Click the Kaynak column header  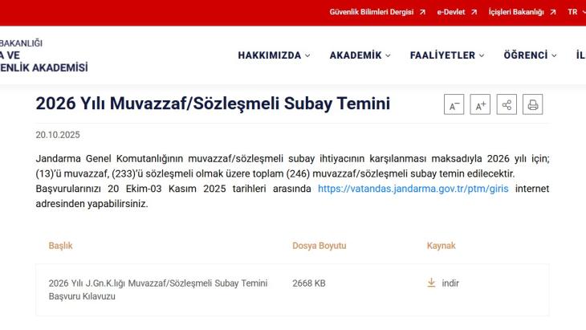(x=441, y=246)
